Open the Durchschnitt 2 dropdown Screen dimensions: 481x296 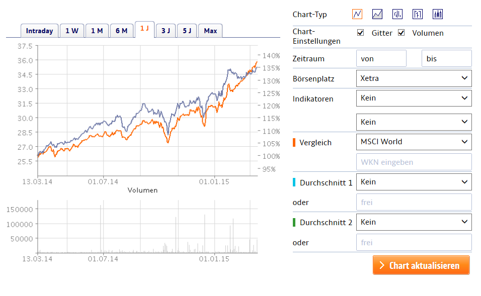pyautogui.click(x=414, y=222)
